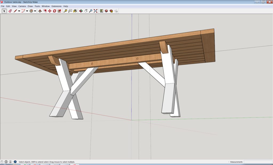Choose the Arc drawing tool
This screenshot has height=165, width=273.
[x=23, y=11]
